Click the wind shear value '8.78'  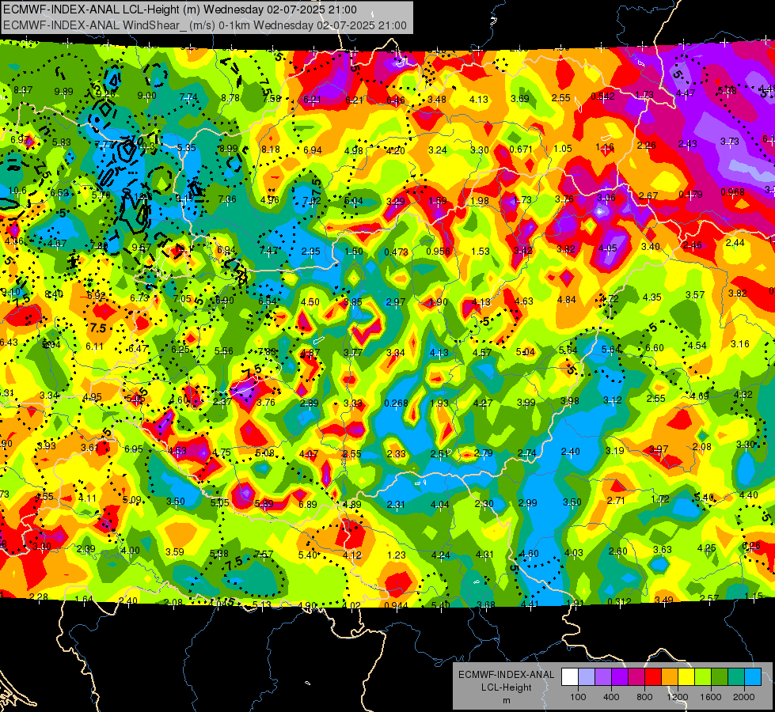(x=230, y=98)
